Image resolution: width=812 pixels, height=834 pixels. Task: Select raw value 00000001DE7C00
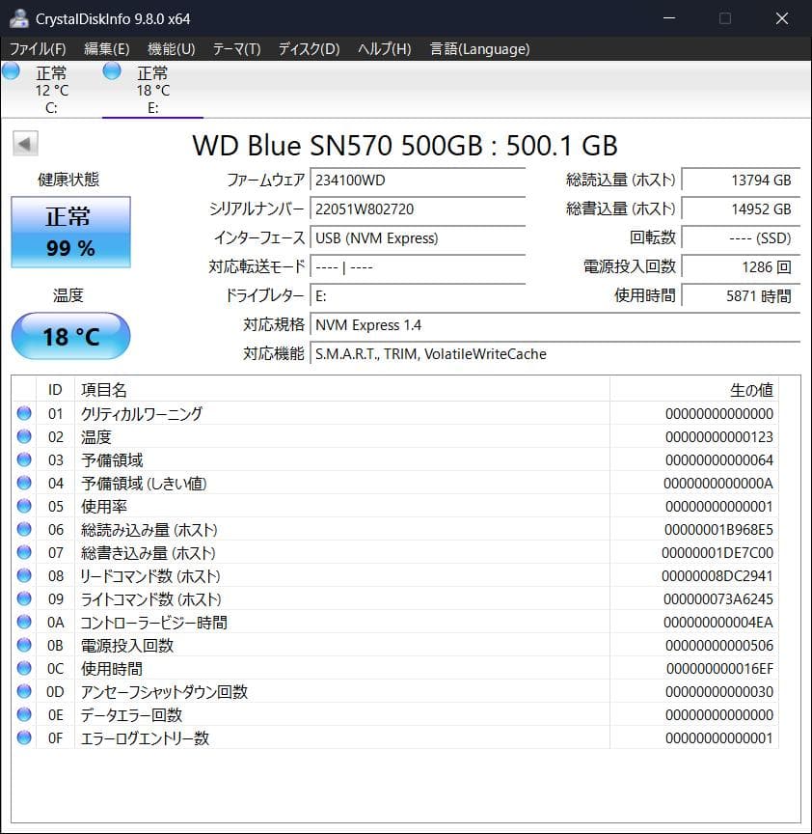click(x=717, y=553)
